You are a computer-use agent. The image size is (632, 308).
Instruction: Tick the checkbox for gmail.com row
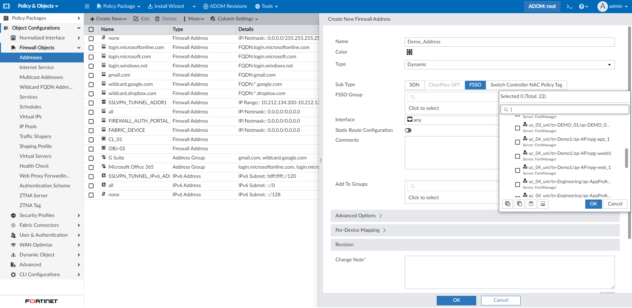pyautogui.click(x=91, y=75)
